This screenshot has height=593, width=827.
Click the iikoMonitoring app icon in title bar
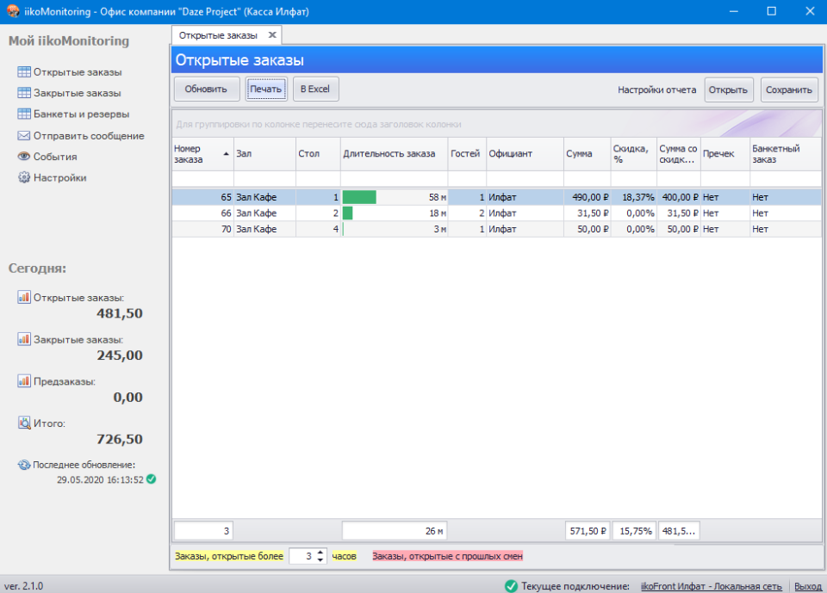point(13,11)
